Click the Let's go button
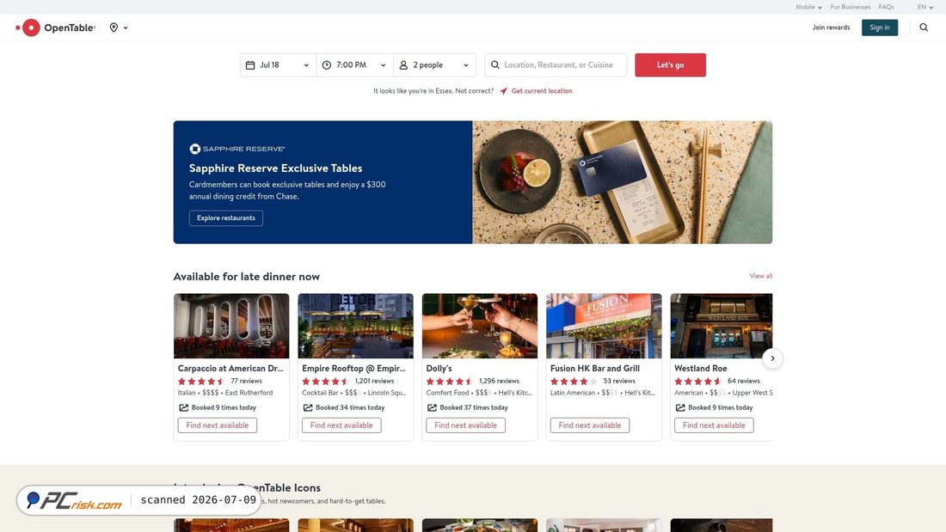Viewport: 946px width, 532px height. point(670,65)
